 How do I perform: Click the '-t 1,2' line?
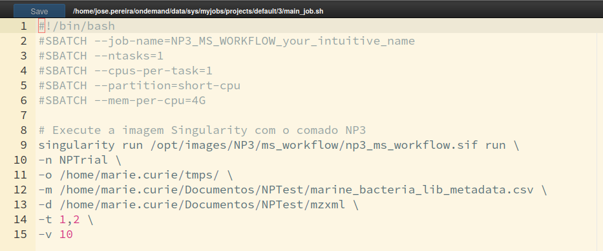click(x=66, y=219)
